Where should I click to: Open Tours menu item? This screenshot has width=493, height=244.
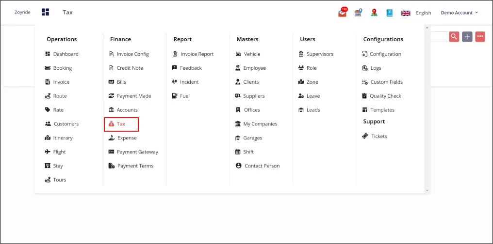(56, 180)
